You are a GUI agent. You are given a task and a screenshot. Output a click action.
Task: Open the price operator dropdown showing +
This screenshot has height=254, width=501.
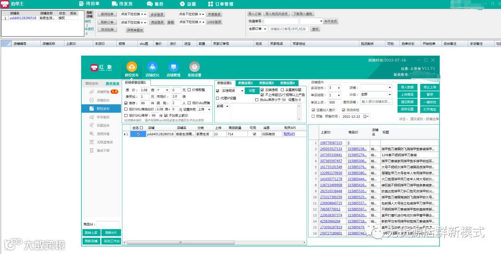coord(163,90)
